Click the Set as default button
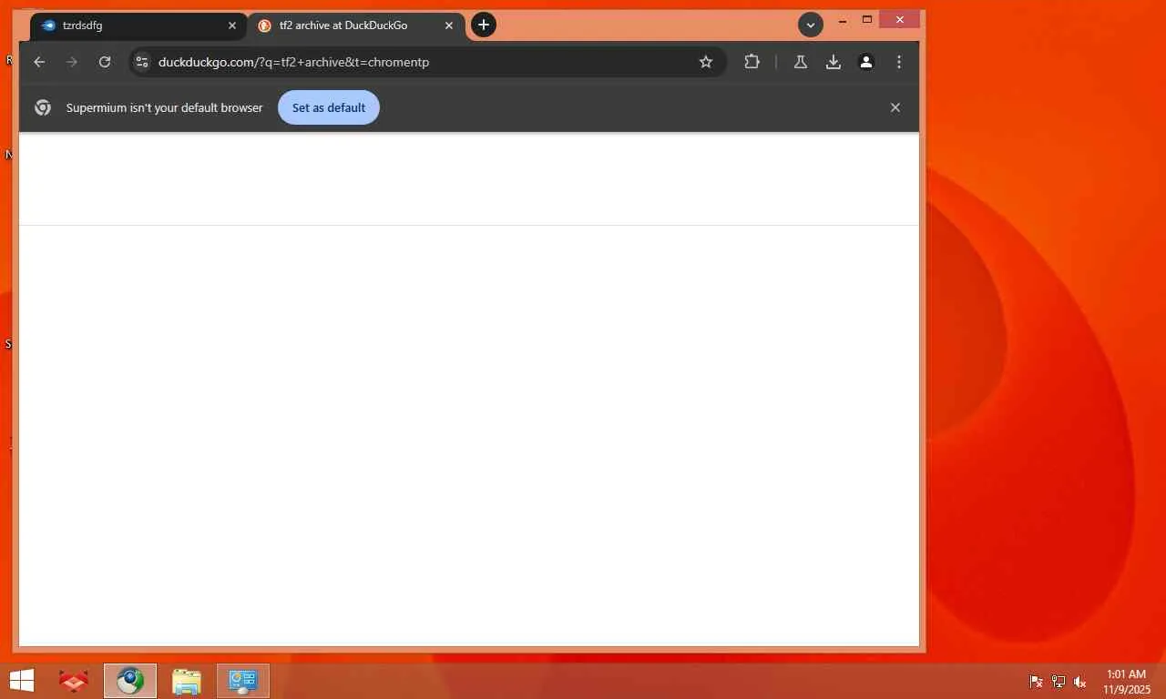 (x=329, y=107)
